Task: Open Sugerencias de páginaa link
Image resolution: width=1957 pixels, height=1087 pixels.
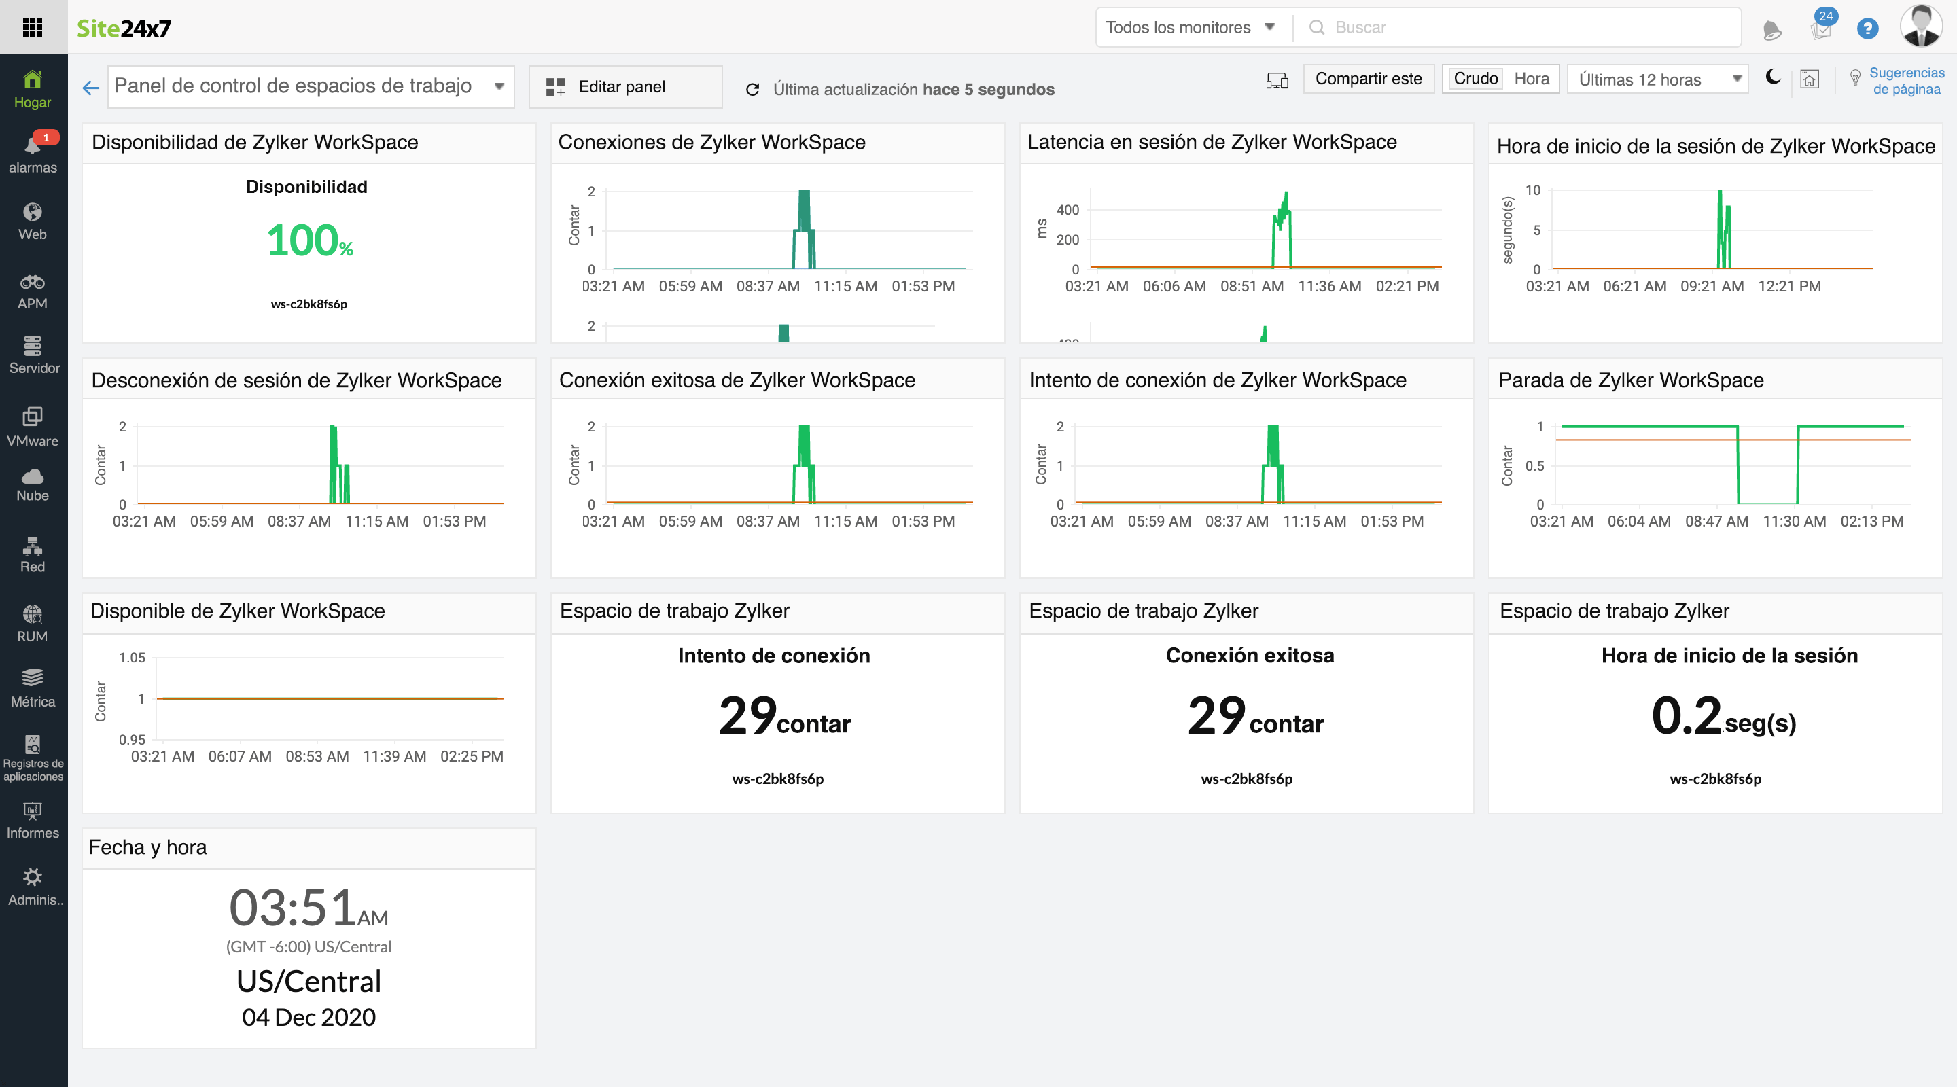Action: coord(1907,81)
